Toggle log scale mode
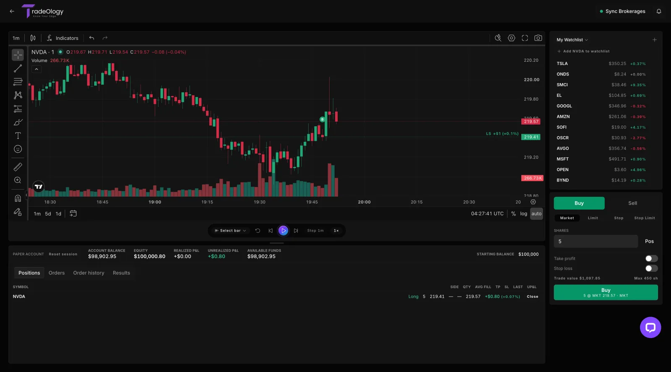 [x=523, y=213]
